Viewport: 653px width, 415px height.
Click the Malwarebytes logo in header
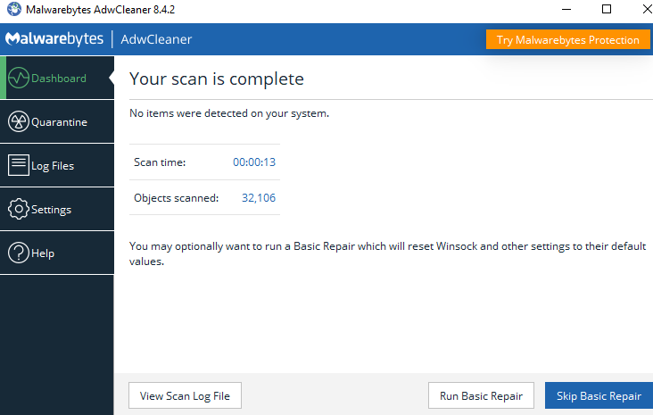54,38
